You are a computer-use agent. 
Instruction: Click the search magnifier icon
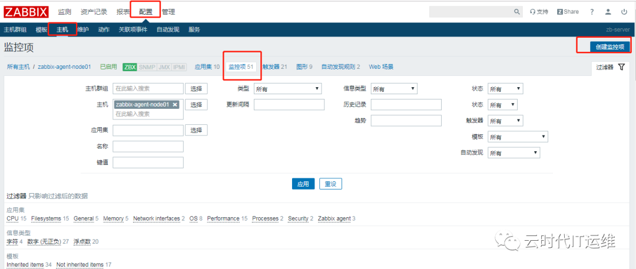pyautogui.click(x=517, y=12)
